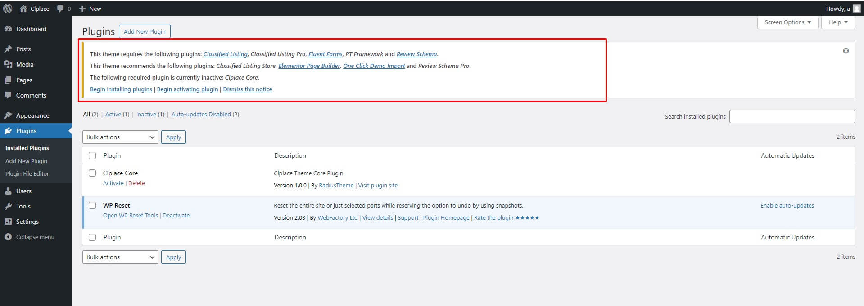Dismiss the notice with the X icon
Image resolution: width=864 pixels, height=306 pixels.
[846, 51]
